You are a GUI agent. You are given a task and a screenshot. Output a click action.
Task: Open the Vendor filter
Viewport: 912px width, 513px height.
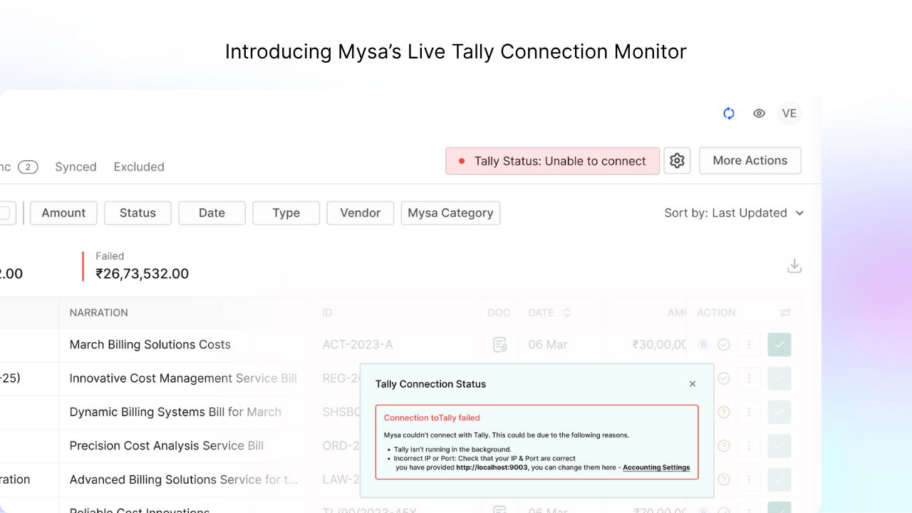[360, 213]
